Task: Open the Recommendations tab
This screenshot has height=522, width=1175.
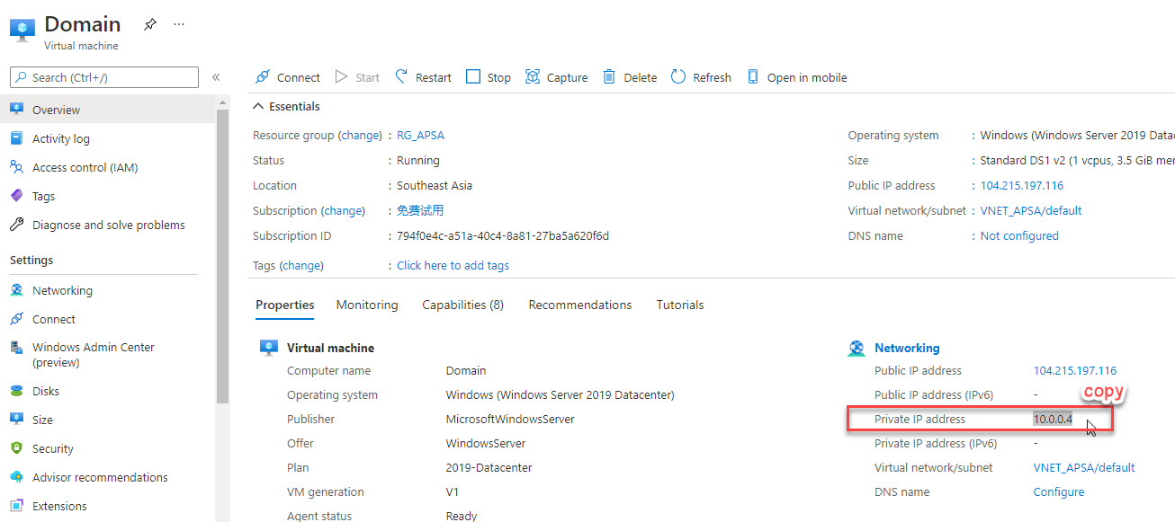Action: (580, 305)
